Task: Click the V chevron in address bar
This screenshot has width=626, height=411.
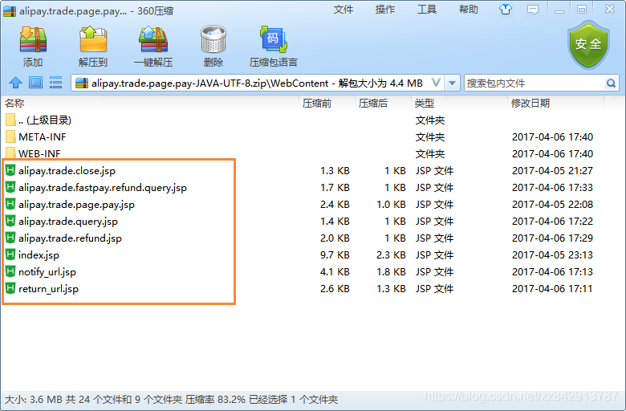Action: [x=436, y=83]
